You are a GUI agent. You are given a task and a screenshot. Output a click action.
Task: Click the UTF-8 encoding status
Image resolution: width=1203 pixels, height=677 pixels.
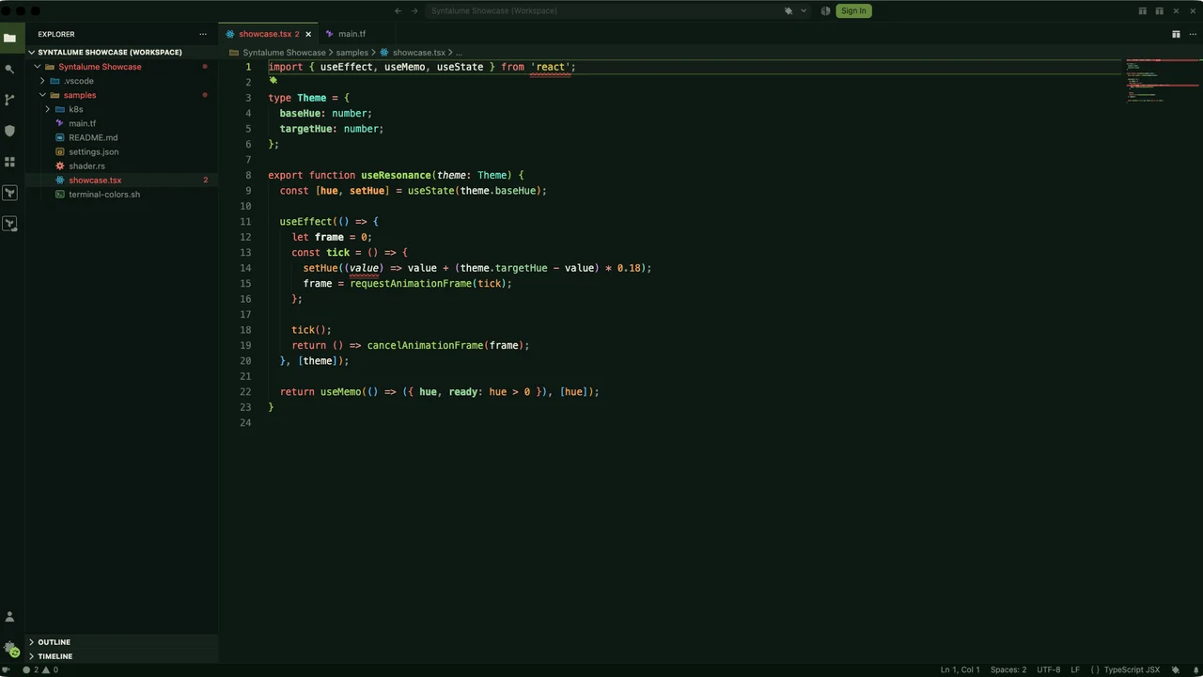[x=1049, y=669]
